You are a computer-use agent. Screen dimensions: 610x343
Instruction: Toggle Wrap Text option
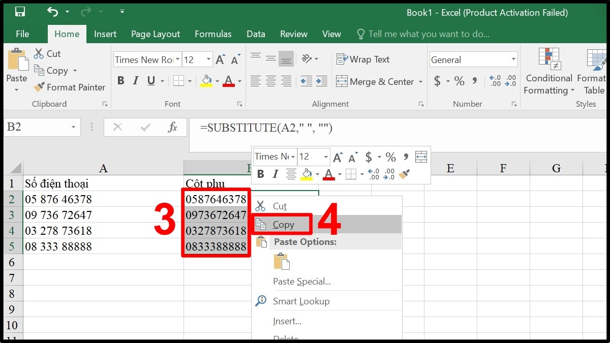pyautogui.click(x=363, y=59)
